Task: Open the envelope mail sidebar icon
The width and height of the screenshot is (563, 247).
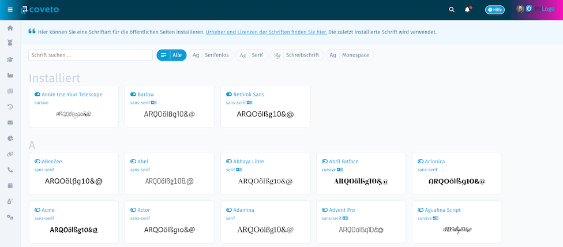Action: 10,122
